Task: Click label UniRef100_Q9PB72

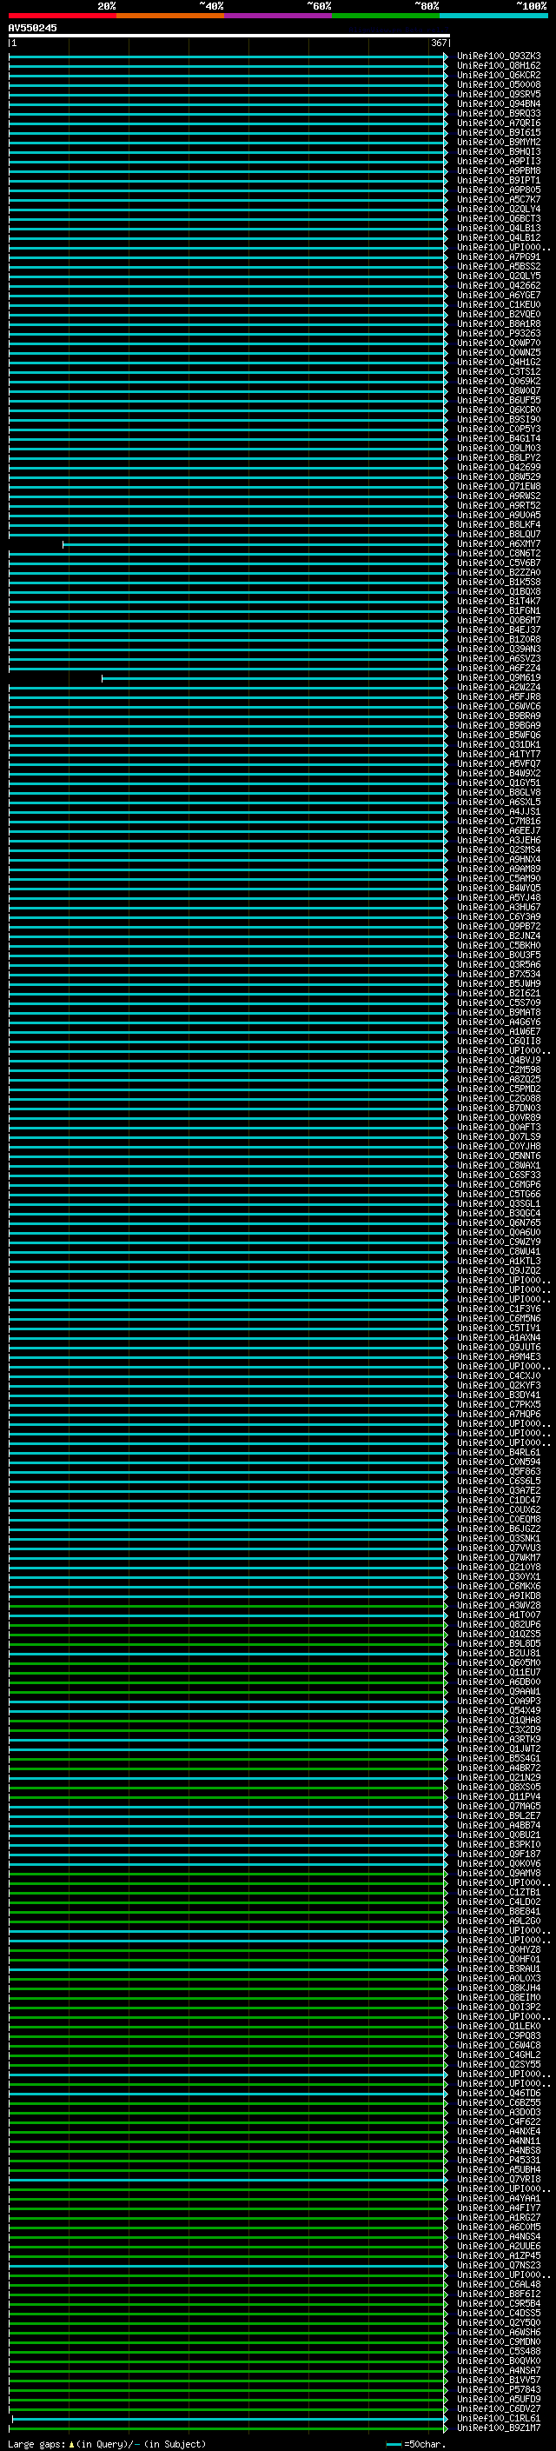Action: 498,927
